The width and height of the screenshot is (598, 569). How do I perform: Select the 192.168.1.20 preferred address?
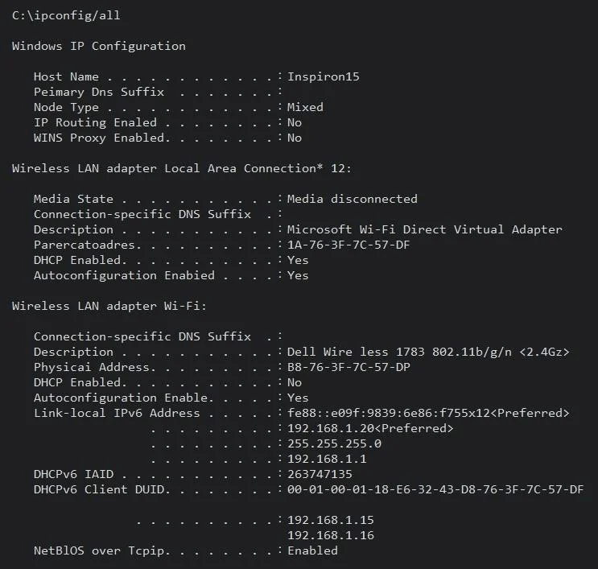(370, 428)
